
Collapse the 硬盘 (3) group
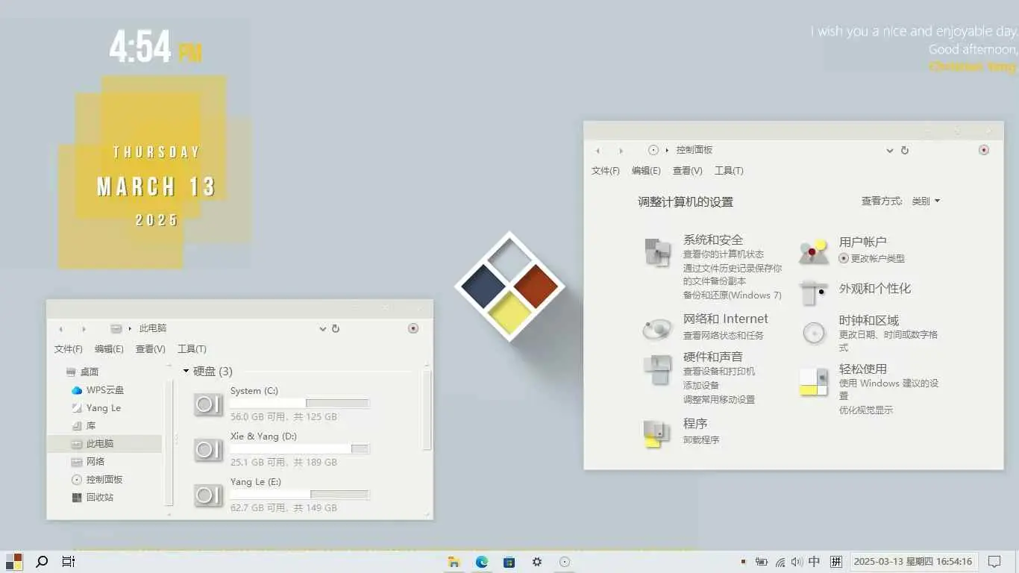(186, 371)
